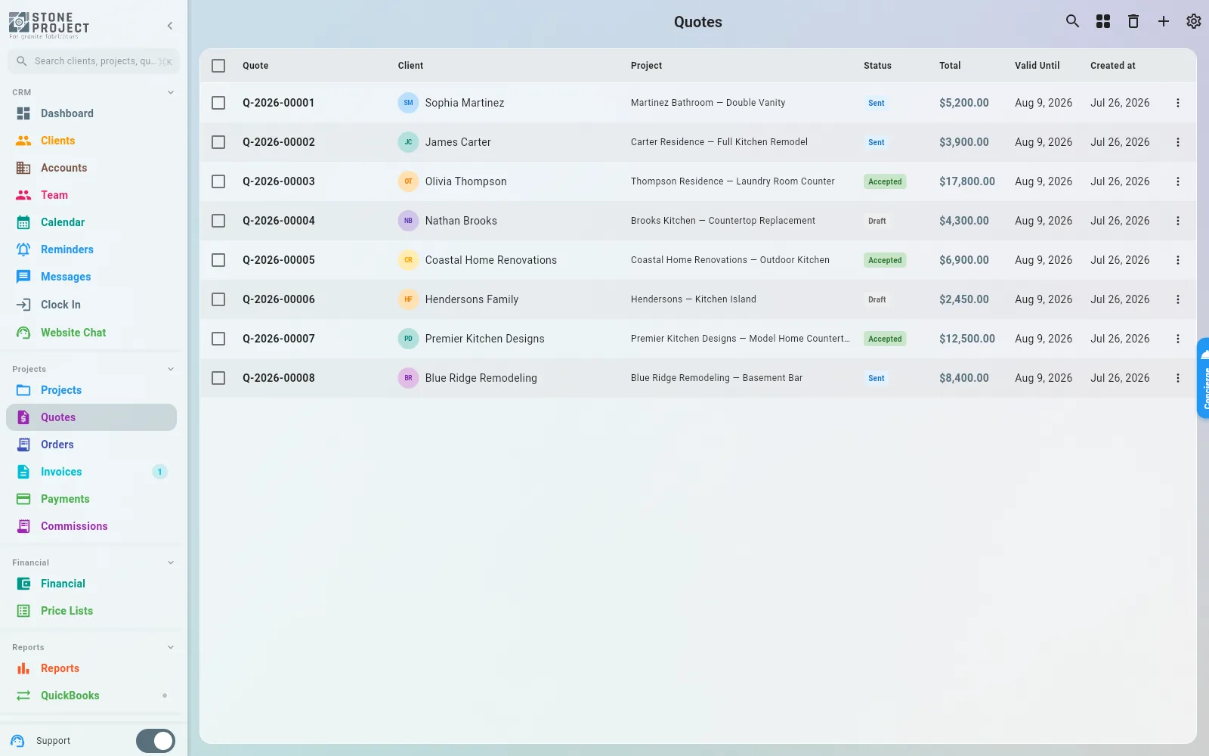Open kebab menu for Q-2026-00002
The image size is (1209, 756).
click(x=1177, y=142)
